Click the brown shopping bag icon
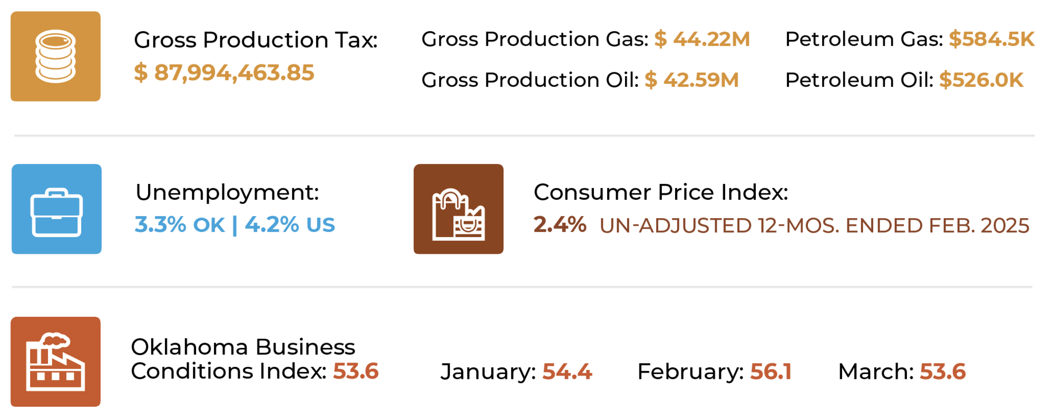Screen dimensions: 1054x420 coord(458,209)
